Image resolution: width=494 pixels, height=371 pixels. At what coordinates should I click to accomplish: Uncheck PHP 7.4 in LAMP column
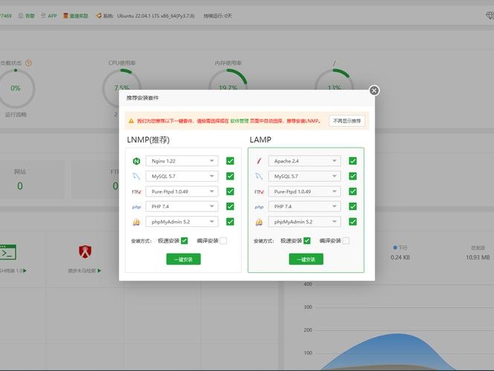(353, 206)
